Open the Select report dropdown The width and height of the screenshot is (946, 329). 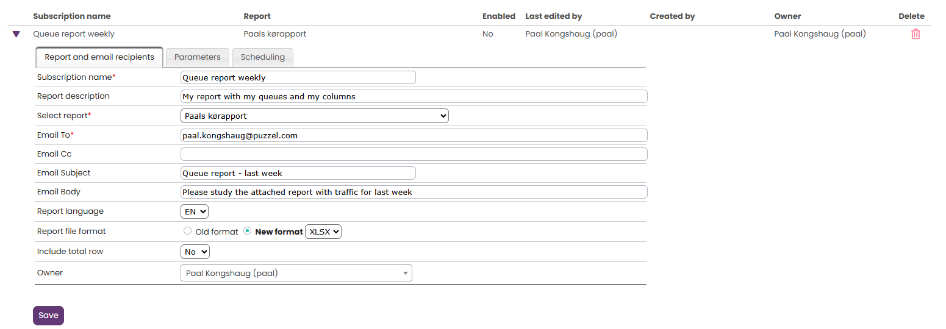315,116
